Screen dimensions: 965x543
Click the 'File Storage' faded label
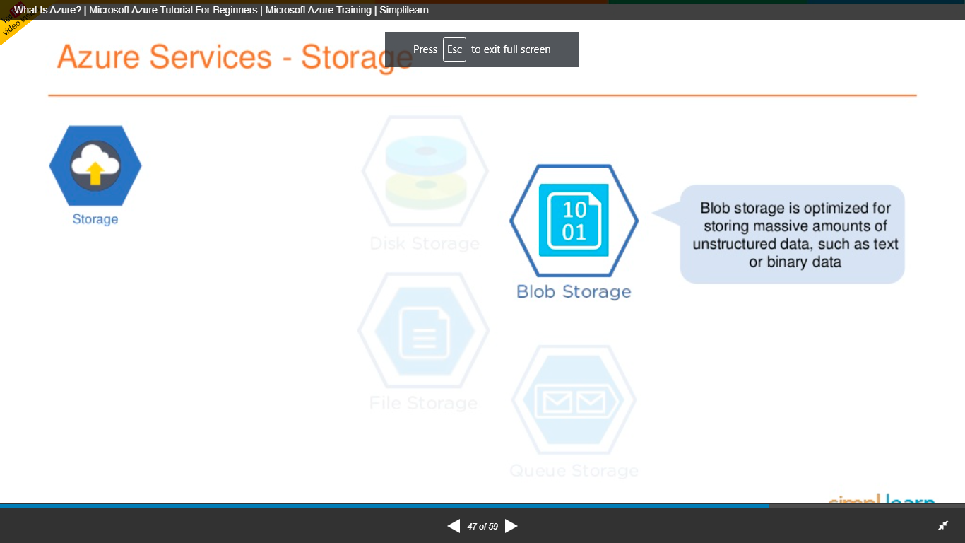[424, 403]
